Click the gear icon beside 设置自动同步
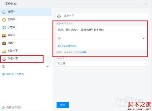This screenshot has width=152, height=111. coord(3,107)
